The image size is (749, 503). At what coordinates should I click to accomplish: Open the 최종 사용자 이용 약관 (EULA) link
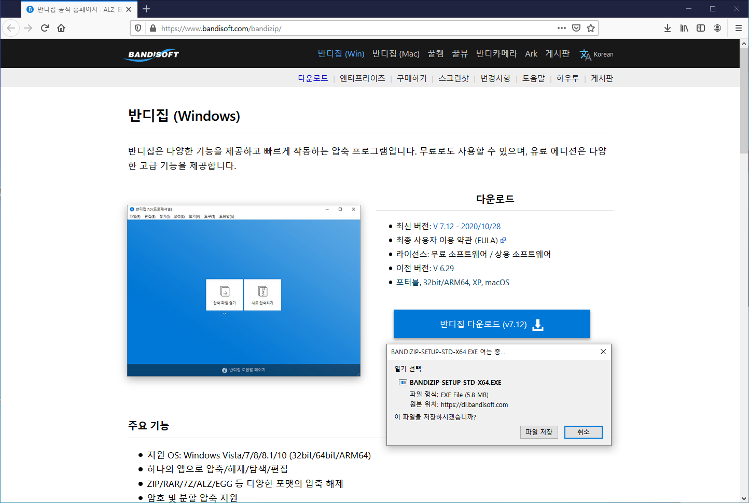point(447,240)
